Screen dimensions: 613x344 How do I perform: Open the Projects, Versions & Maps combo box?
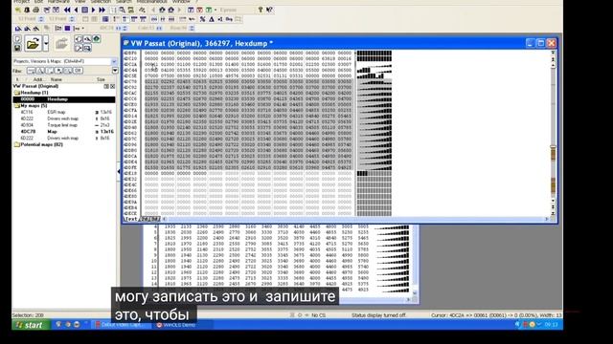tap(64, 61)
